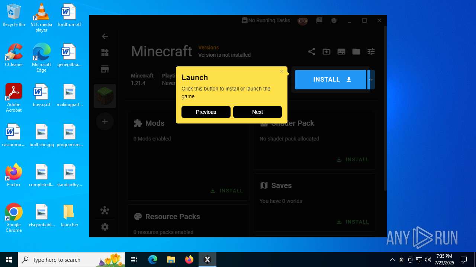This screenshot has width=476, height=267.
Task: Open Task View on the taskbar
Action: pyautogui.click(x=134, y=260)
